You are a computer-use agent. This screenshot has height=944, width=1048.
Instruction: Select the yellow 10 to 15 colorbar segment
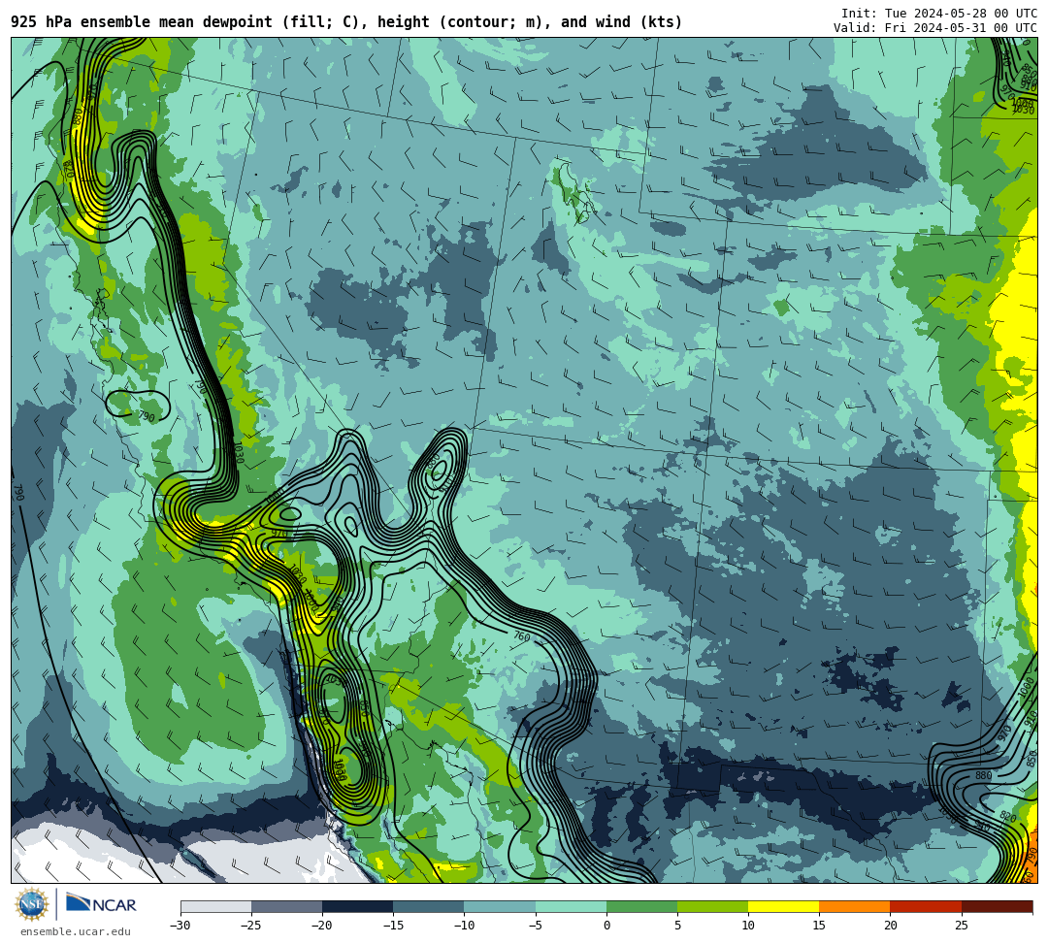pos(783,906)
